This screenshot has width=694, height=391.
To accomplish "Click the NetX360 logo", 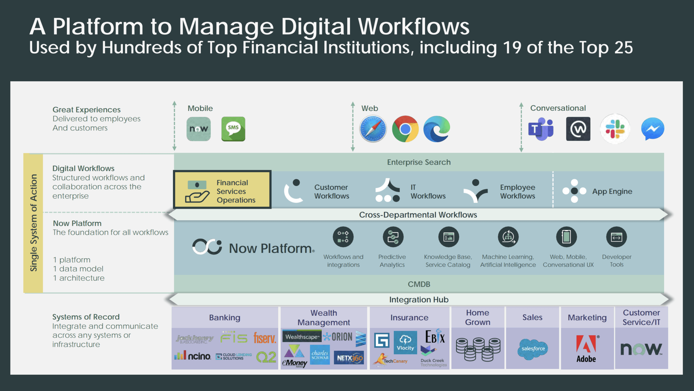I will click(349, 358).
